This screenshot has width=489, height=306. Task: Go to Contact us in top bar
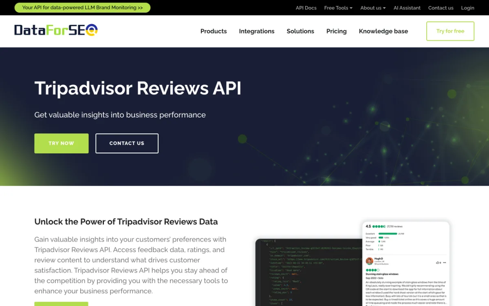click(x=441, y=8)
